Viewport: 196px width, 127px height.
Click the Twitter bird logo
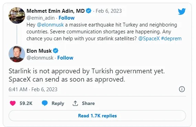pyautogui.click(x=182, y=11)
